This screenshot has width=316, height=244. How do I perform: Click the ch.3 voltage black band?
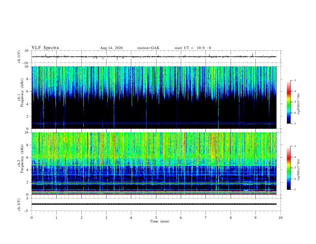click(x=154, y=204)
